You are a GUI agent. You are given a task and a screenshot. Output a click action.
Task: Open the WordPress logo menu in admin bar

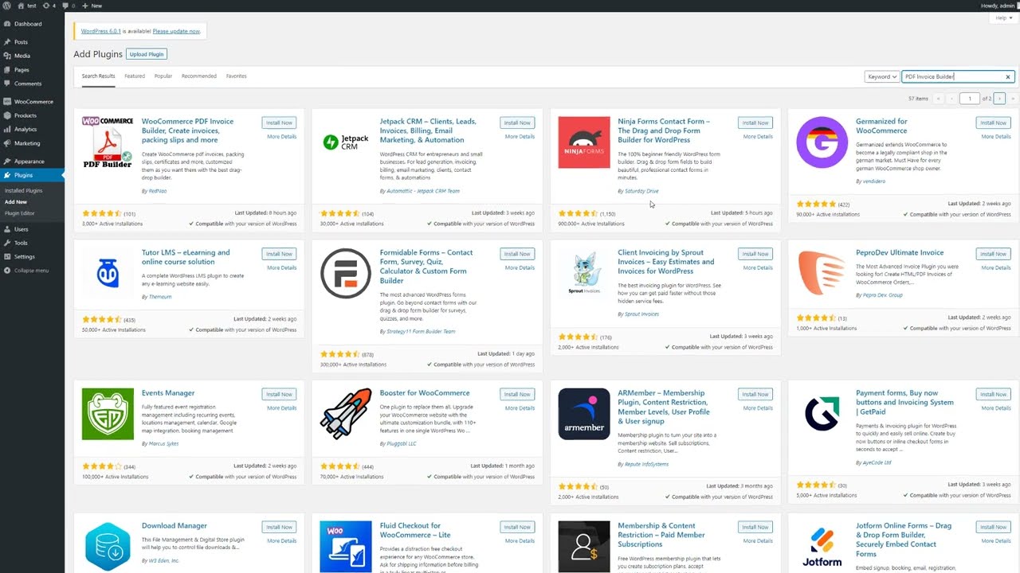[x=6, y=6]
